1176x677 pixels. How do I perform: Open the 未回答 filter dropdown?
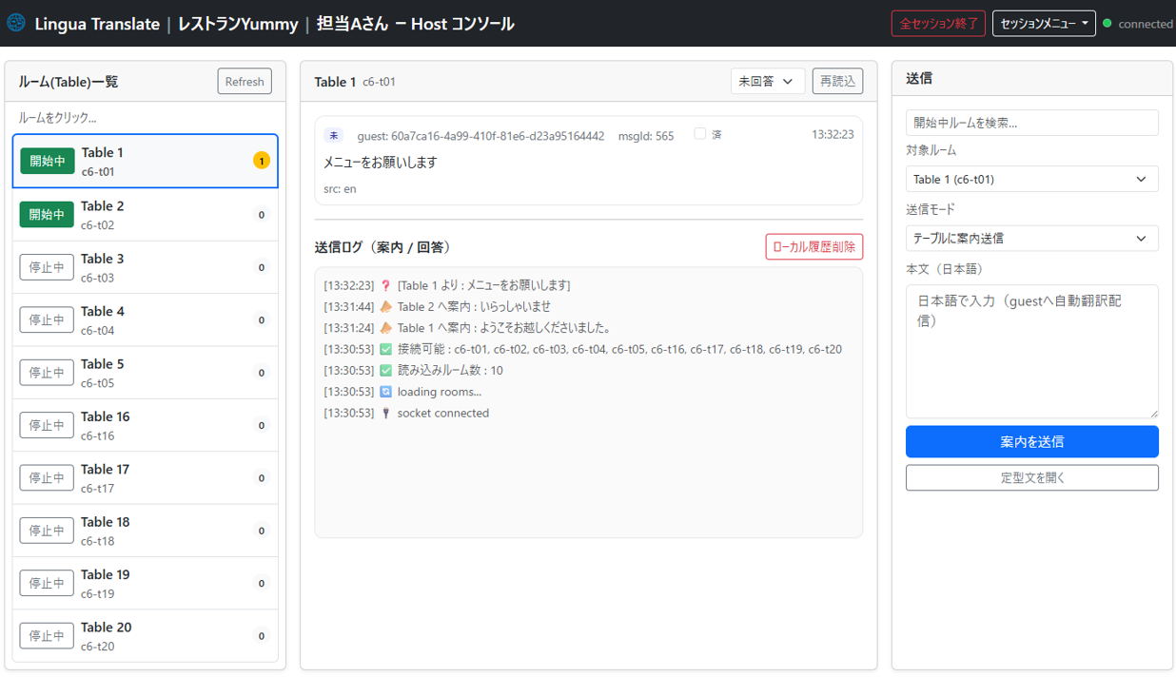(767, 81)
